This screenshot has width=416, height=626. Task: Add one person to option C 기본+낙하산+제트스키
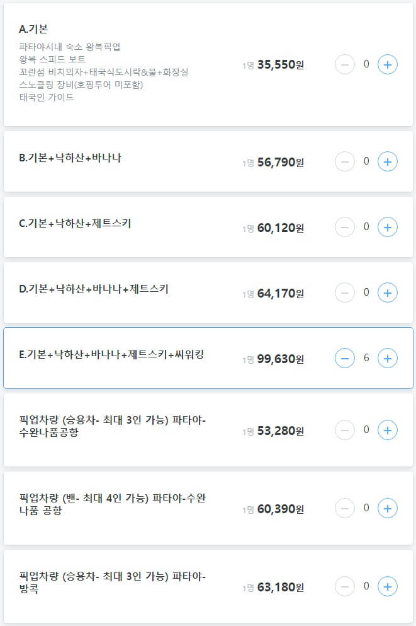(x=389, y=227)
